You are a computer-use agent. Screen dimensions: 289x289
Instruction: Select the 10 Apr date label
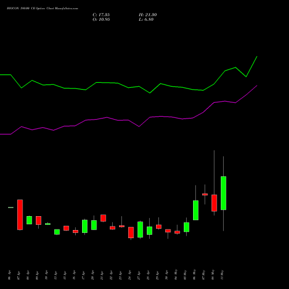[x=47, y=275]
